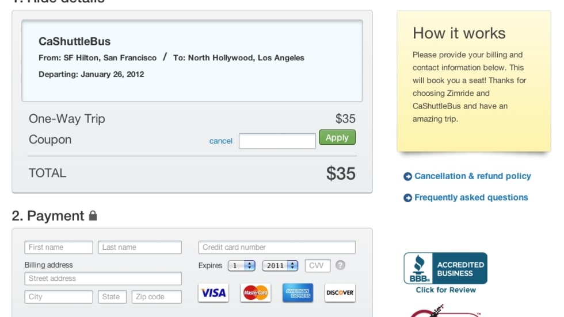Click the Discover card icon
The width and height of the screenshot is (564, 317).
pos(340,293)
